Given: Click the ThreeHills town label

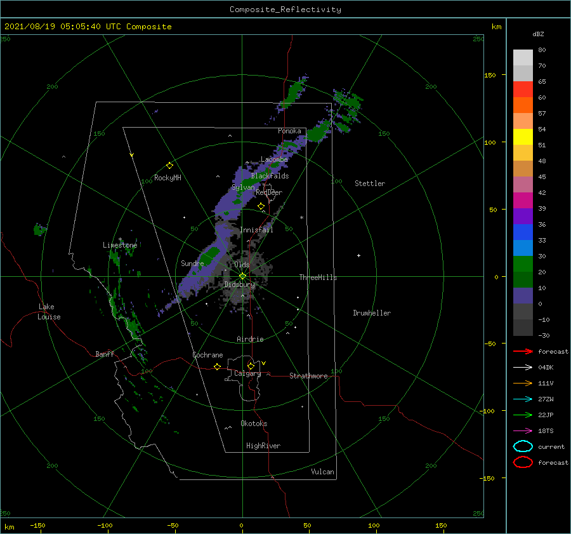Looking at the screenshot, I should click(x=318, y=277).
